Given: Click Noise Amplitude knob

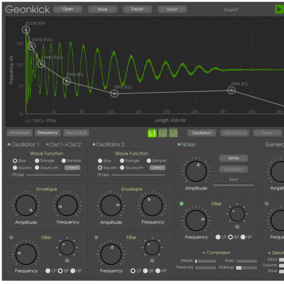Looking at the screenshot, I should point(196,172).
